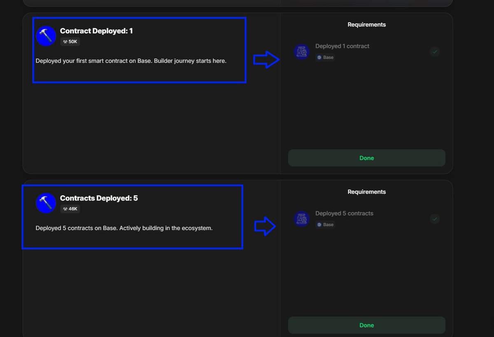Click Requirements heading in the first card
The width and height of the screenshot is (494, 337).
(x=367, y=25)
